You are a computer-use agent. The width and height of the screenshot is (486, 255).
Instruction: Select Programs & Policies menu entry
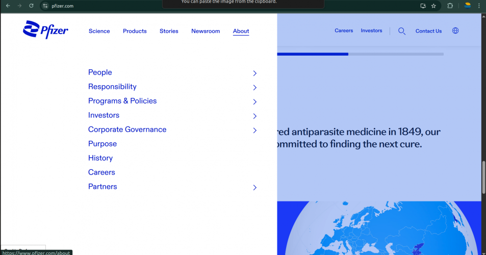coord(122,100)
